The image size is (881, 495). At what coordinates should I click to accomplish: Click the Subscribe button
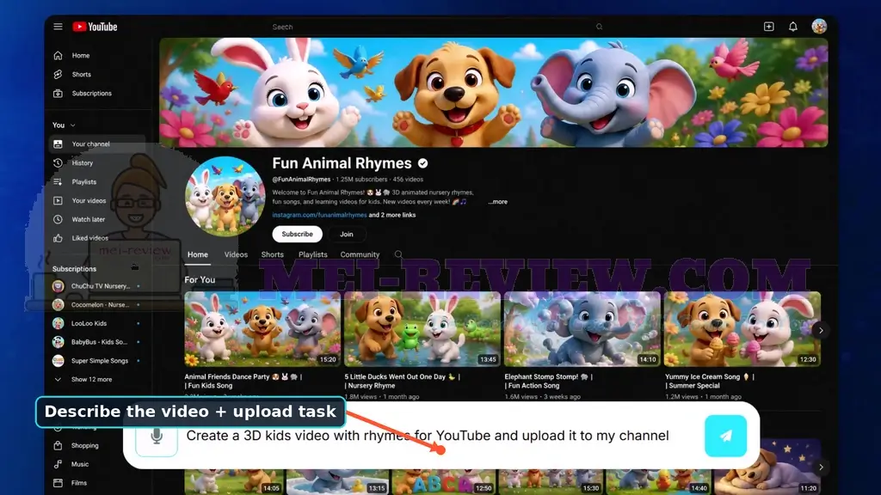click(297, 234)
